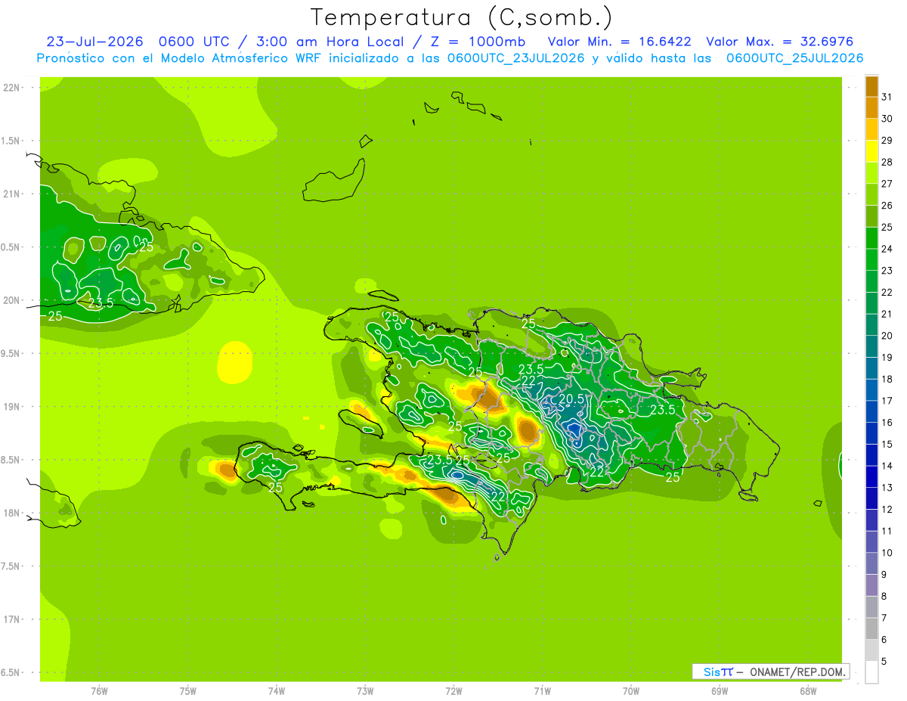Click the '17N' latitude axis label
The height and width of the screenshot is (701, 907).
(11, 619)
